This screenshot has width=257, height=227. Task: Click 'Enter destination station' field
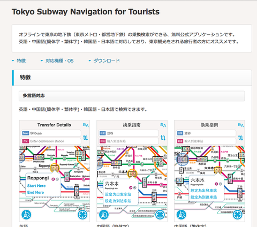[x=51, y=141]
